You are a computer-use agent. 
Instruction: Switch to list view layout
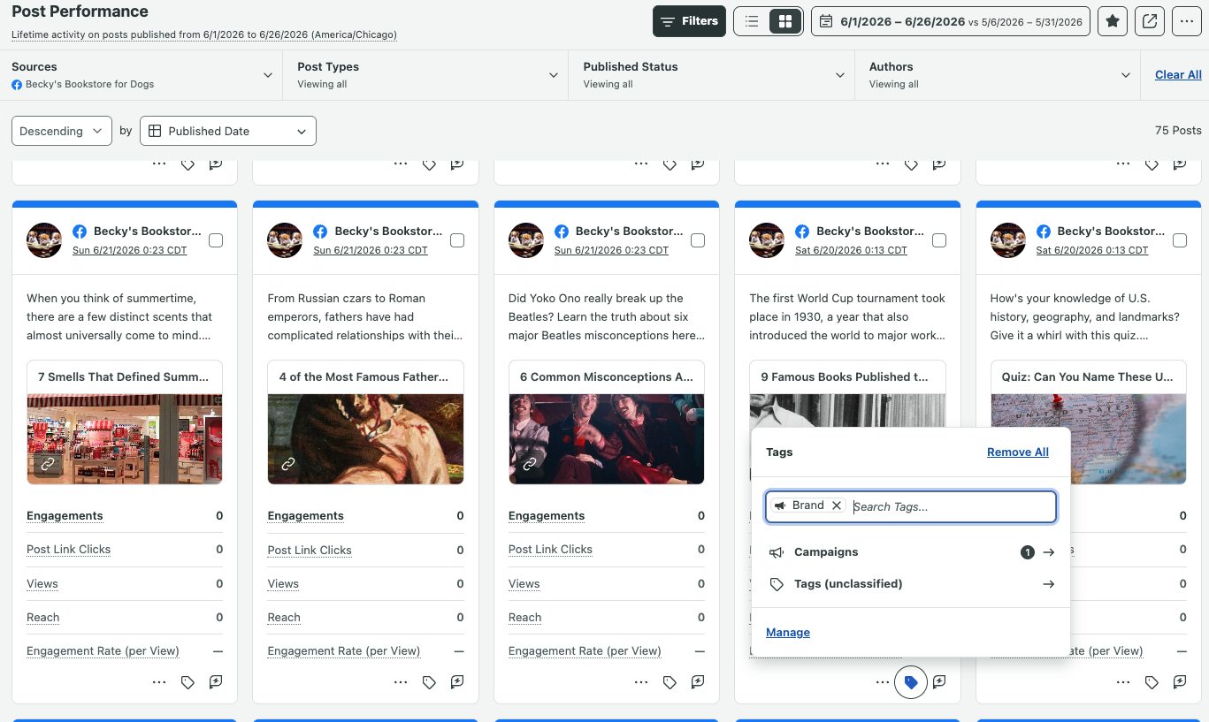pyautogui.click(x=752, y=21)
